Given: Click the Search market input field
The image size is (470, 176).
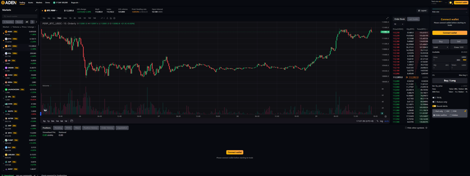Looking at the screenshot, I should [20, 16].
